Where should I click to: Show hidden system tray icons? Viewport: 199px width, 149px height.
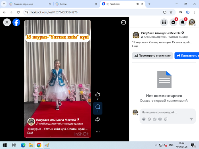(156, 145)
